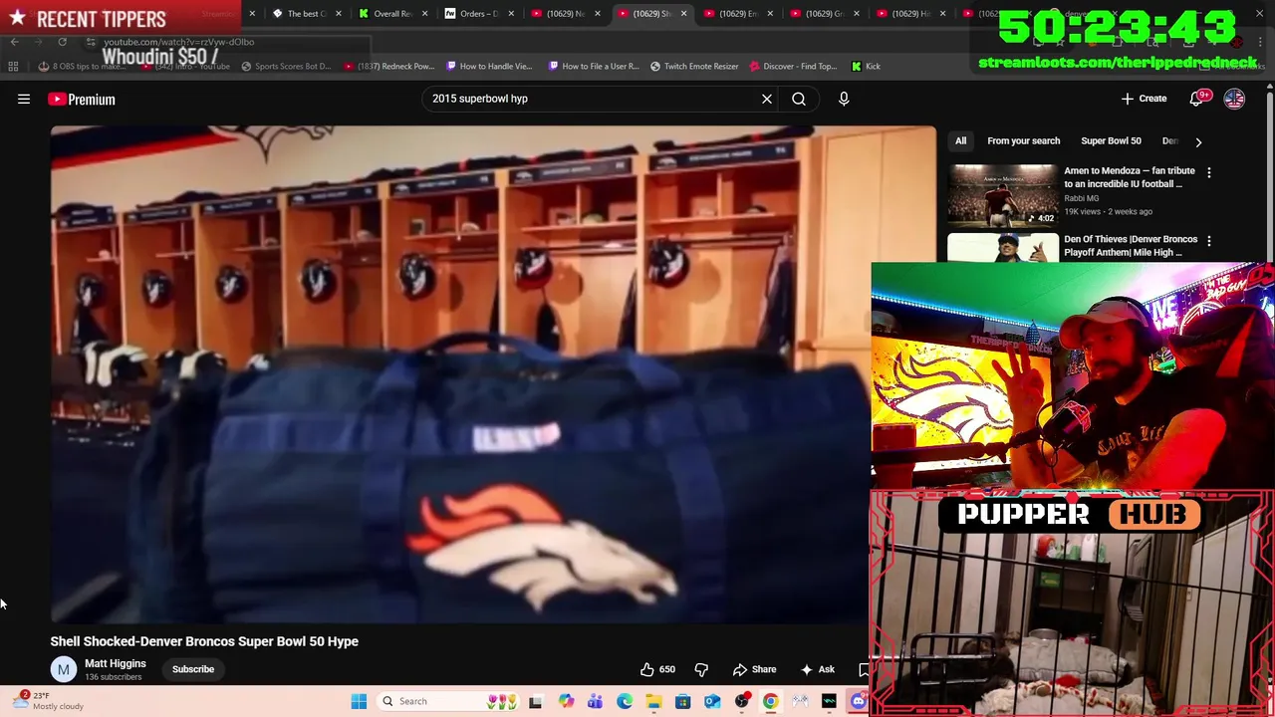Open Sports Scores Bot D... bookmark
Viewport: 1275px width, 717px height.
click(x=285, y=66)
